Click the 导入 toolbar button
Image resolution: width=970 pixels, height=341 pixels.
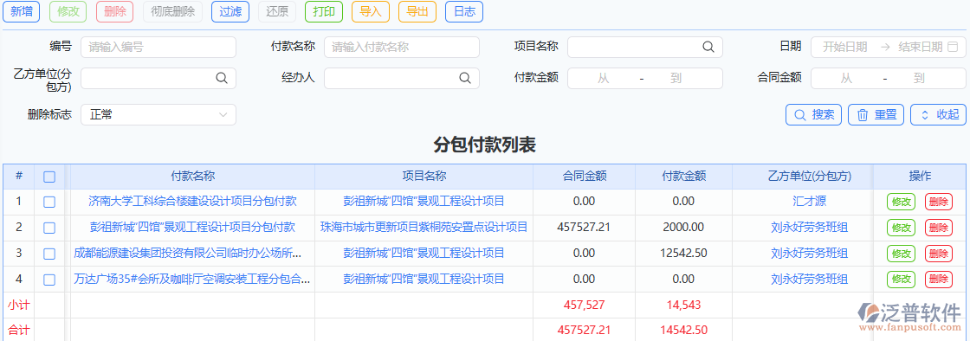coord(371,12)
